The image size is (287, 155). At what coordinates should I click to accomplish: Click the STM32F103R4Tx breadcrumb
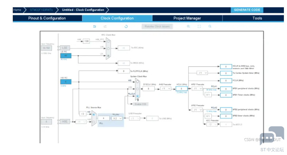pos(41,10)
